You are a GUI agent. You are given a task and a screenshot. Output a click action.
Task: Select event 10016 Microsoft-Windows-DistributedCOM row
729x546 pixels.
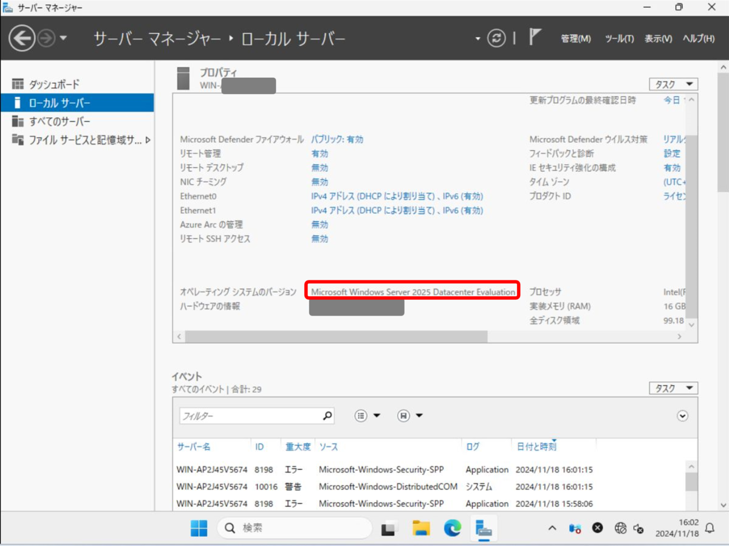pos(429,486)
